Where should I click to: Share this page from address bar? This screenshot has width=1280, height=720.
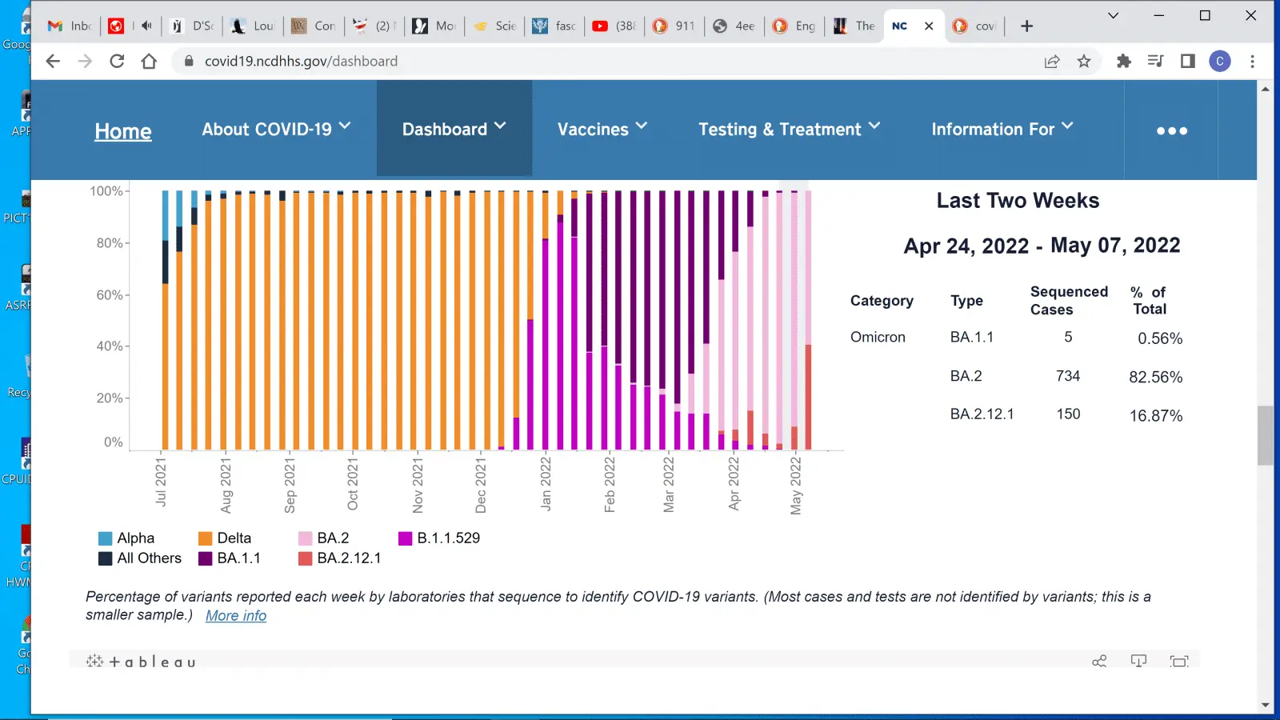[1052, 62]
